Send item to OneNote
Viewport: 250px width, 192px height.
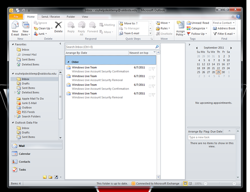[x=164, y=34]
